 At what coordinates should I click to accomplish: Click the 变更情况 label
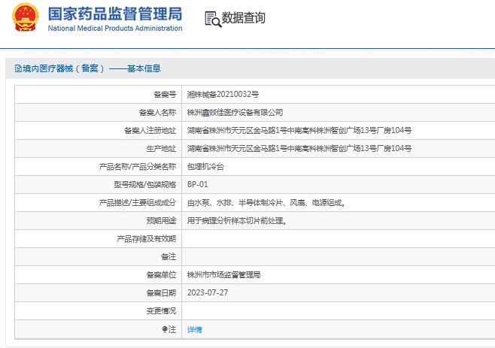[161, 311]
